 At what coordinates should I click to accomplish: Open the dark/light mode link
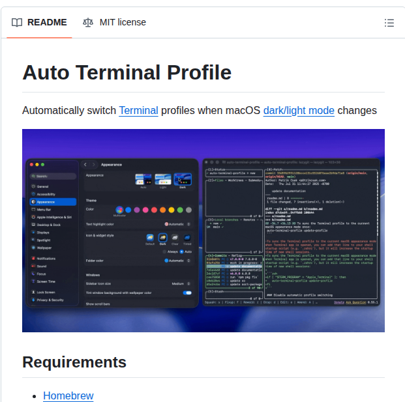[299, 110]
